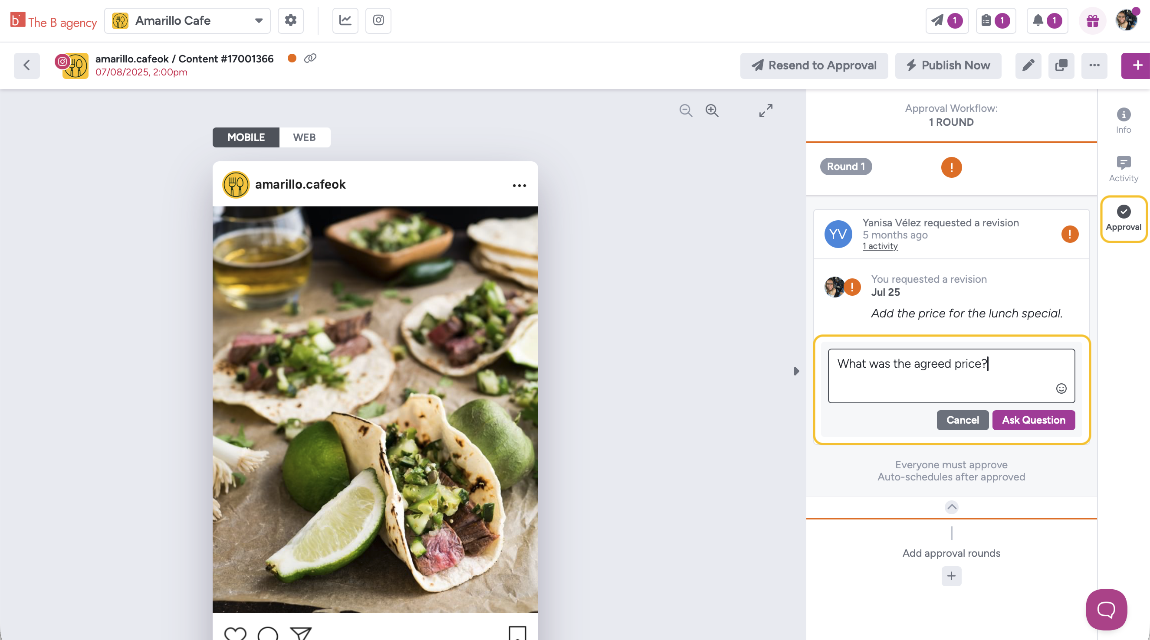Open the Amarillo Cafe brand dropdown
Screen dimensions: 1150x640
click(187, 20)
